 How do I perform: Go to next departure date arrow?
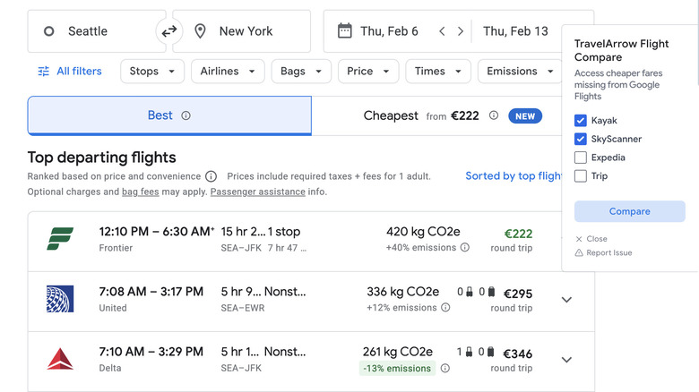(x=461, y=31)
